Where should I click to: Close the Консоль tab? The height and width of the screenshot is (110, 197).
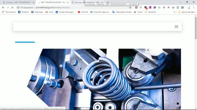click(x=34, y=2)
